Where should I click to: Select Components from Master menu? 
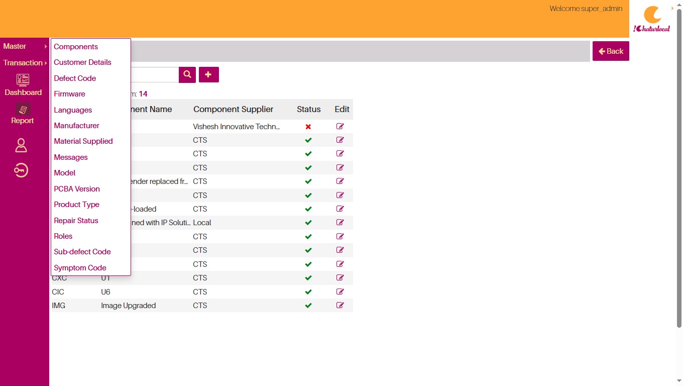tap(76, 47)
